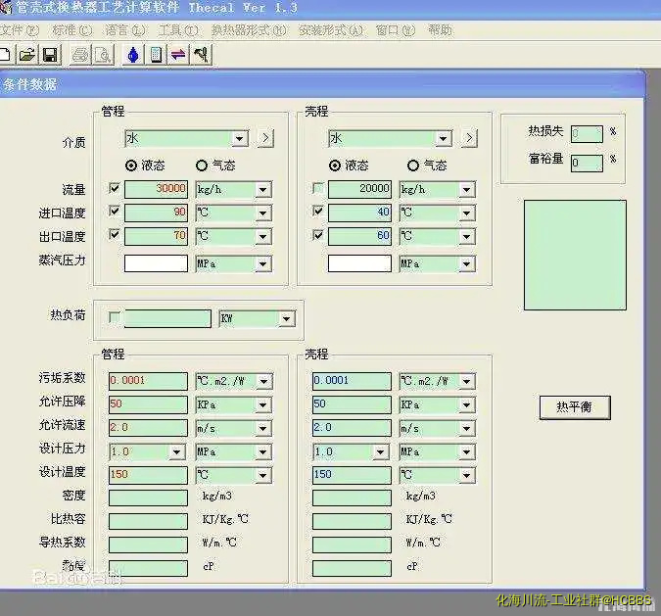The height and width of the screenshot is (616, 661).
Task: Select shell-side 气态 gas radio
Action: coord(413,166)
